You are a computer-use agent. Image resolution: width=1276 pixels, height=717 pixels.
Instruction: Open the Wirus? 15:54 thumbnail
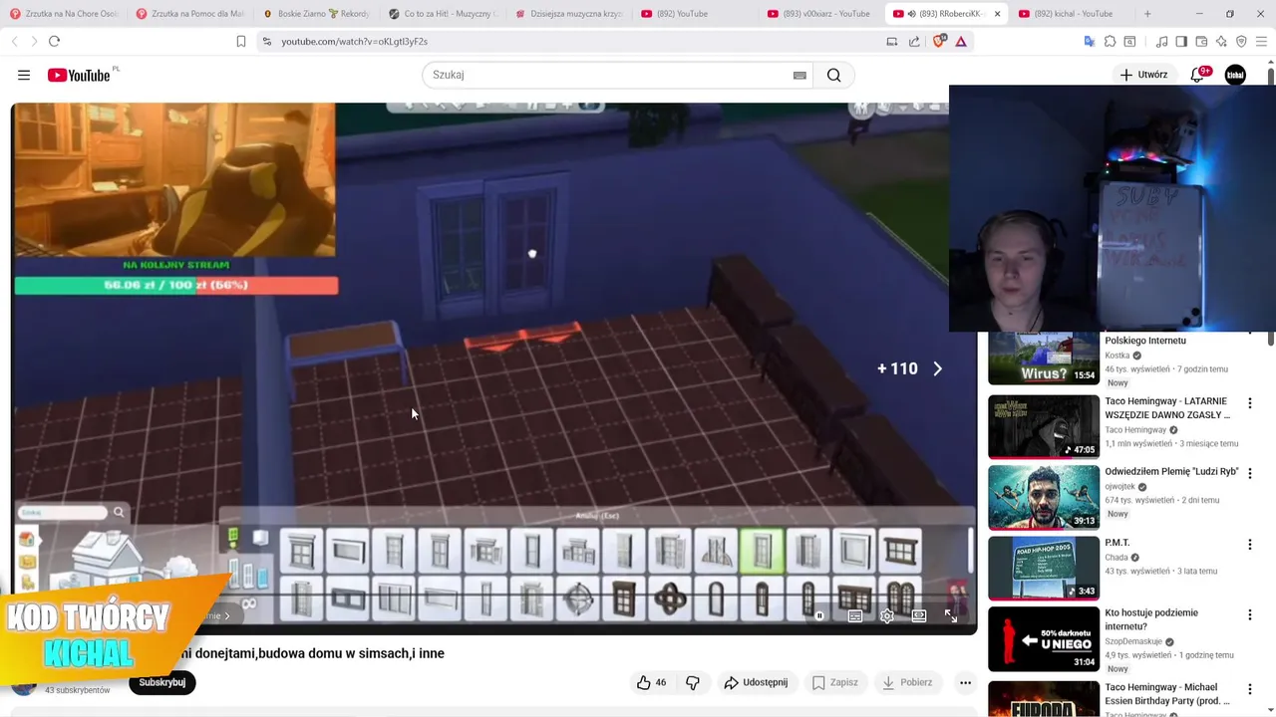coord(1044,358)
